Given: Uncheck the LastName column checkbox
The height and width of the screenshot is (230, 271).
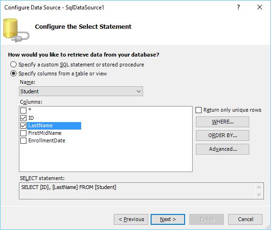Looking at the screenshot, I should pyautogui.click(x=23, y=126).
